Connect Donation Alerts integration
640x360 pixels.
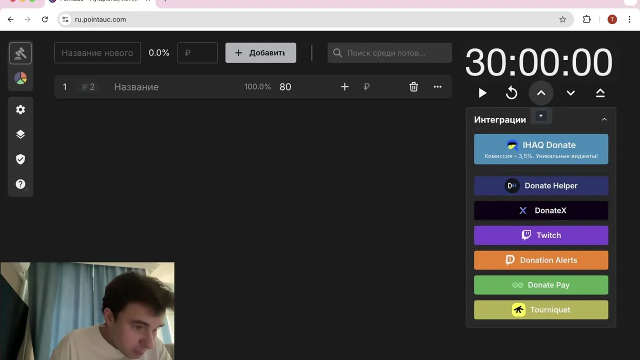coord(541,260)
